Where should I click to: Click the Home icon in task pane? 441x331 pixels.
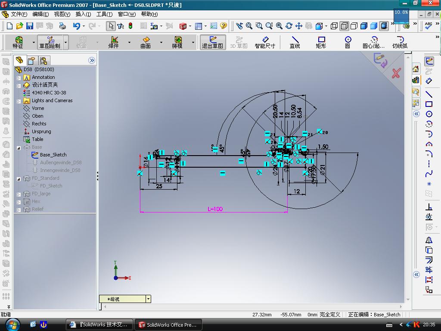coord(416,69)
